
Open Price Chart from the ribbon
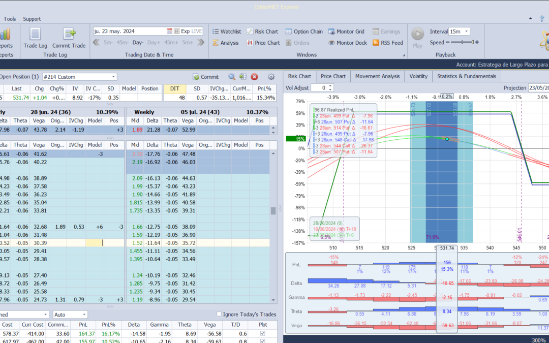pos(263,43)
